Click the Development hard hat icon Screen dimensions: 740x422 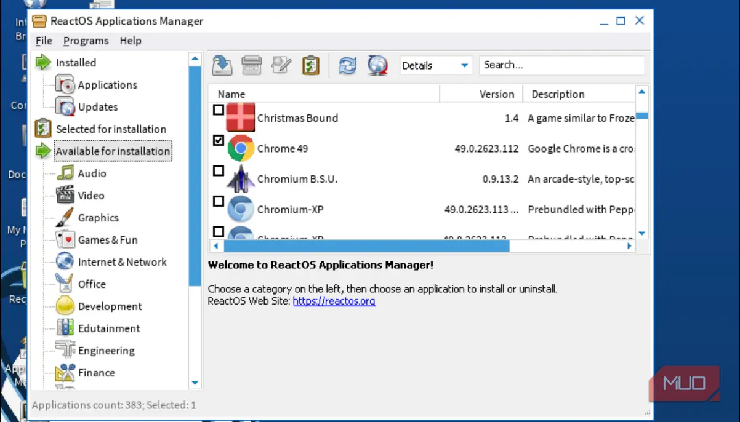point(65,306)
